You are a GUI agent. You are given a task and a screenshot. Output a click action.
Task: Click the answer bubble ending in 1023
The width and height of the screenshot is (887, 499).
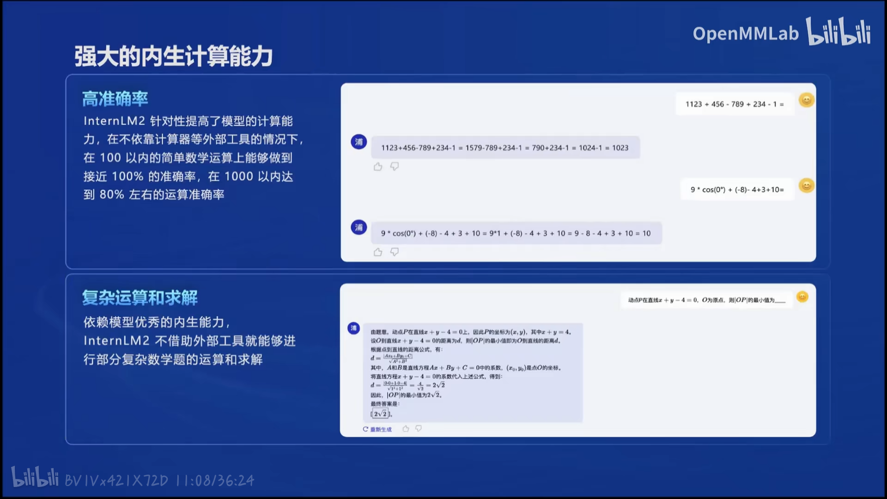pyautogui.click(x=504, y=148)
